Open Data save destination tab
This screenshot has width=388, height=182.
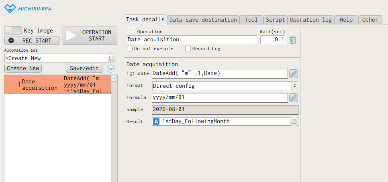tap(203, 20)
